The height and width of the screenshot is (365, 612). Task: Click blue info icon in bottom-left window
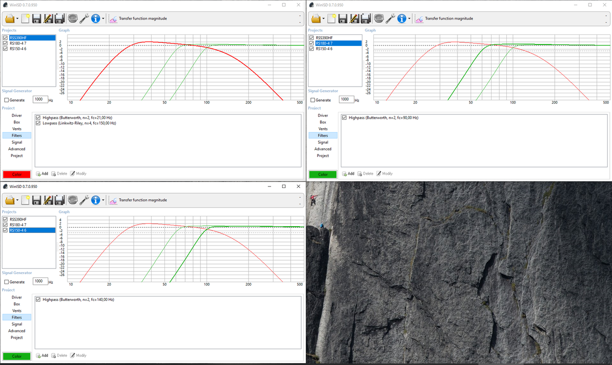(x=96, y=200)
